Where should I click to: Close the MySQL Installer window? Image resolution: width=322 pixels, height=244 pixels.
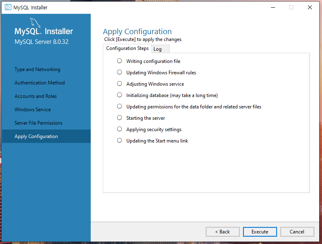coord(310,7)
